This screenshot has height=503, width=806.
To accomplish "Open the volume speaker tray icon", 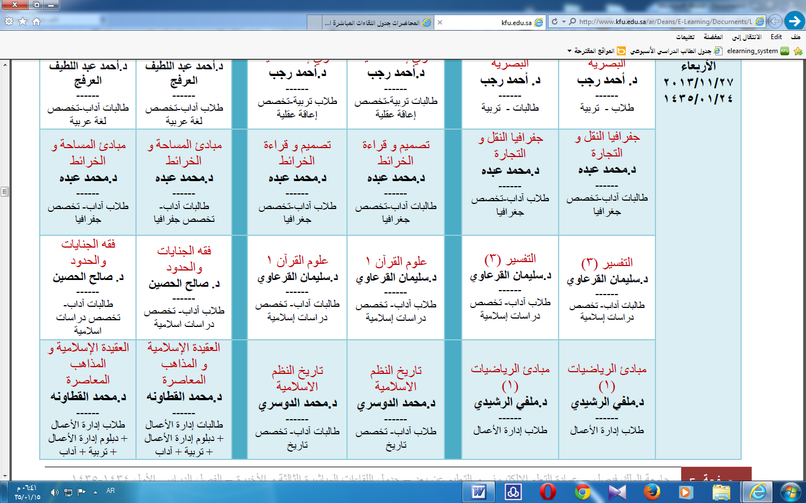I will pyautogui.click(x=54, y=492).
